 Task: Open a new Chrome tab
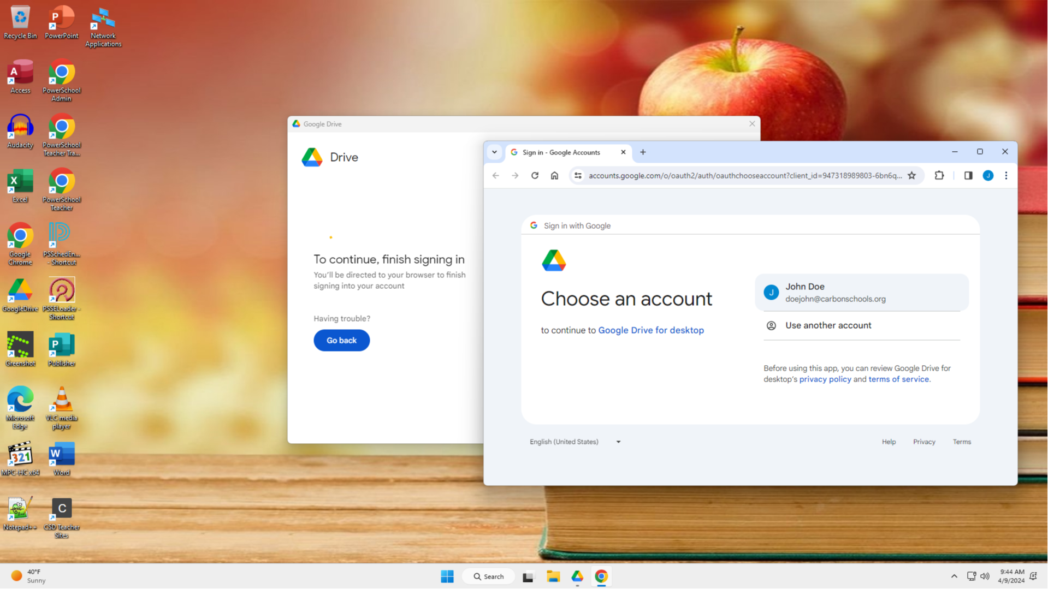pos(643,152)
